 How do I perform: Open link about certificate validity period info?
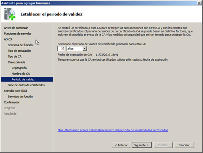click(x=113, y=130)
